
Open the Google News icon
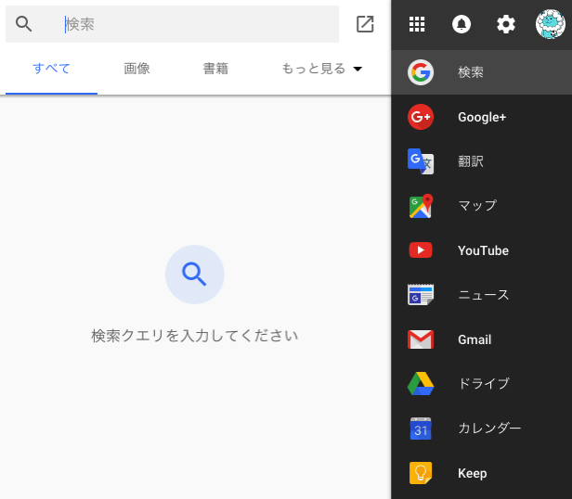(421, 295)
